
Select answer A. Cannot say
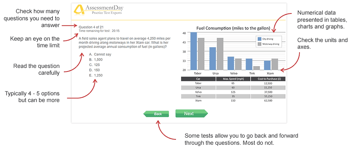(x=100, y=54)
